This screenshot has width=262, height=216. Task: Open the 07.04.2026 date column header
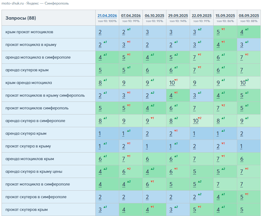click(x=131, y=16)
